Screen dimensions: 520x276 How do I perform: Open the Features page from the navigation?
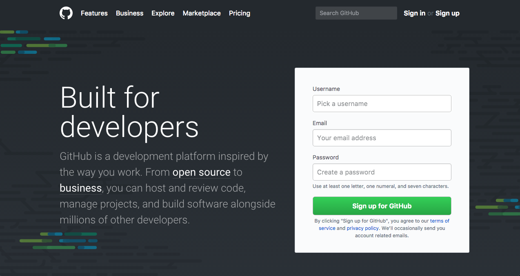pos(94,13)
